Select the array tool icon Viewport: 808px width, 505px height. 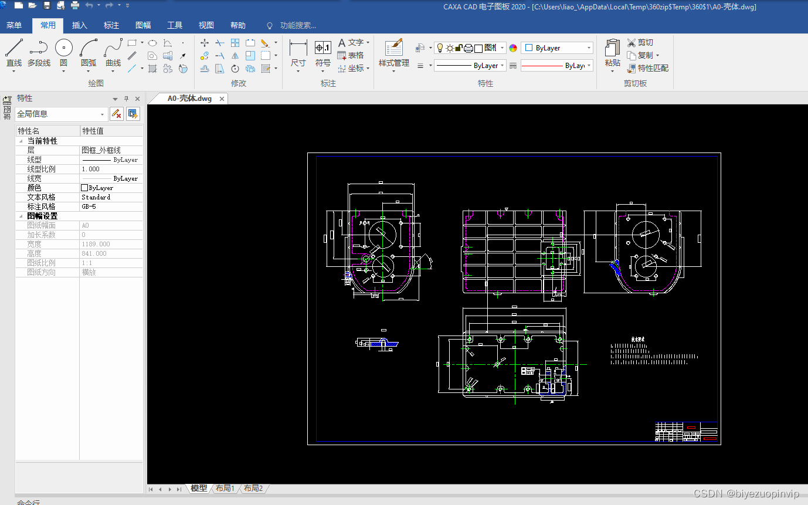click(235, 43)
